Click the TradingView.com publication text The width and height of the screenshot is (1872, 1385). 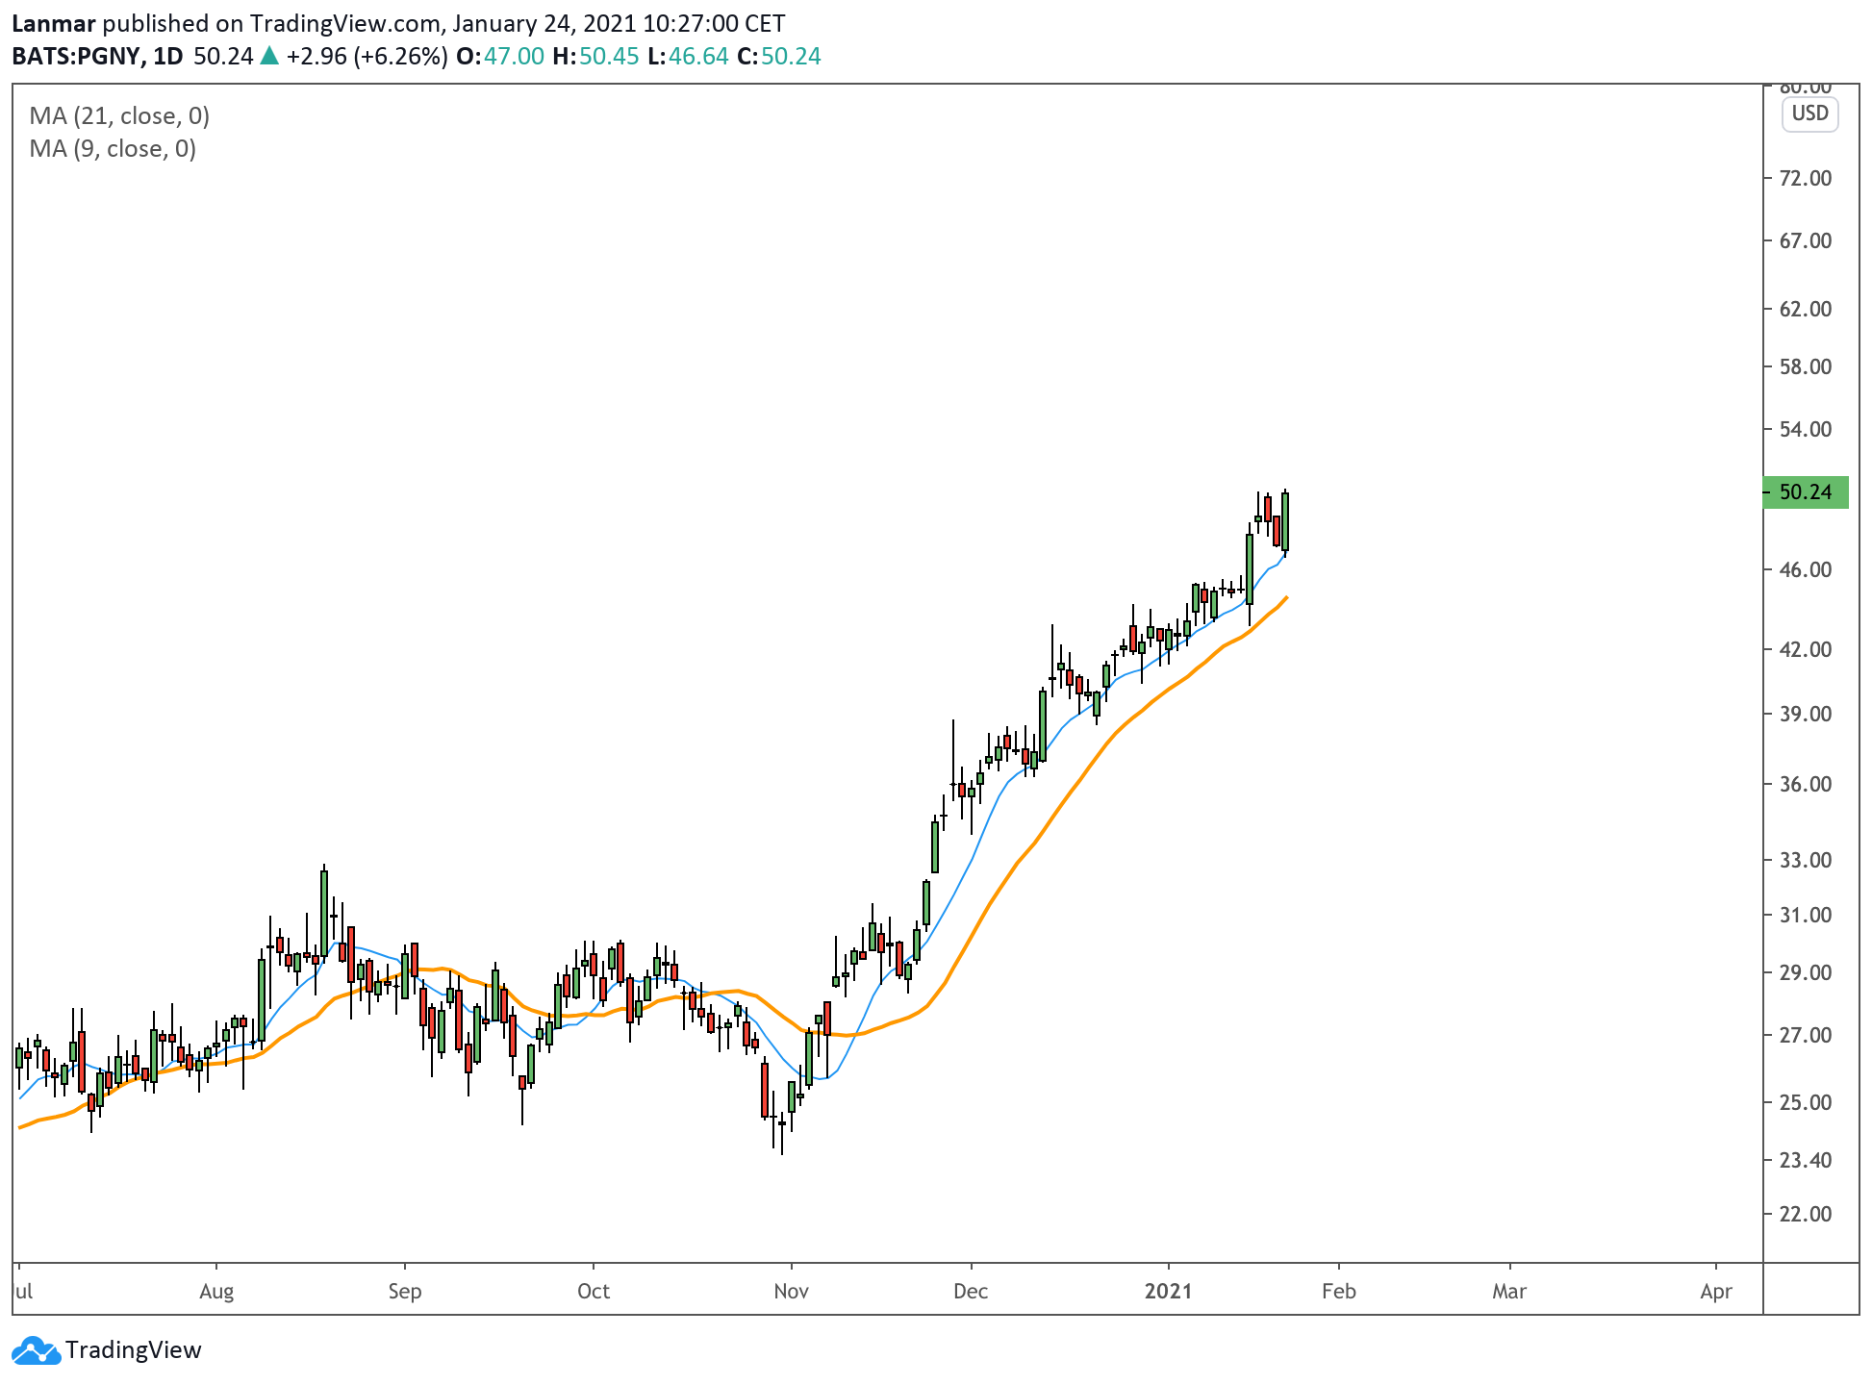(348, 23)
